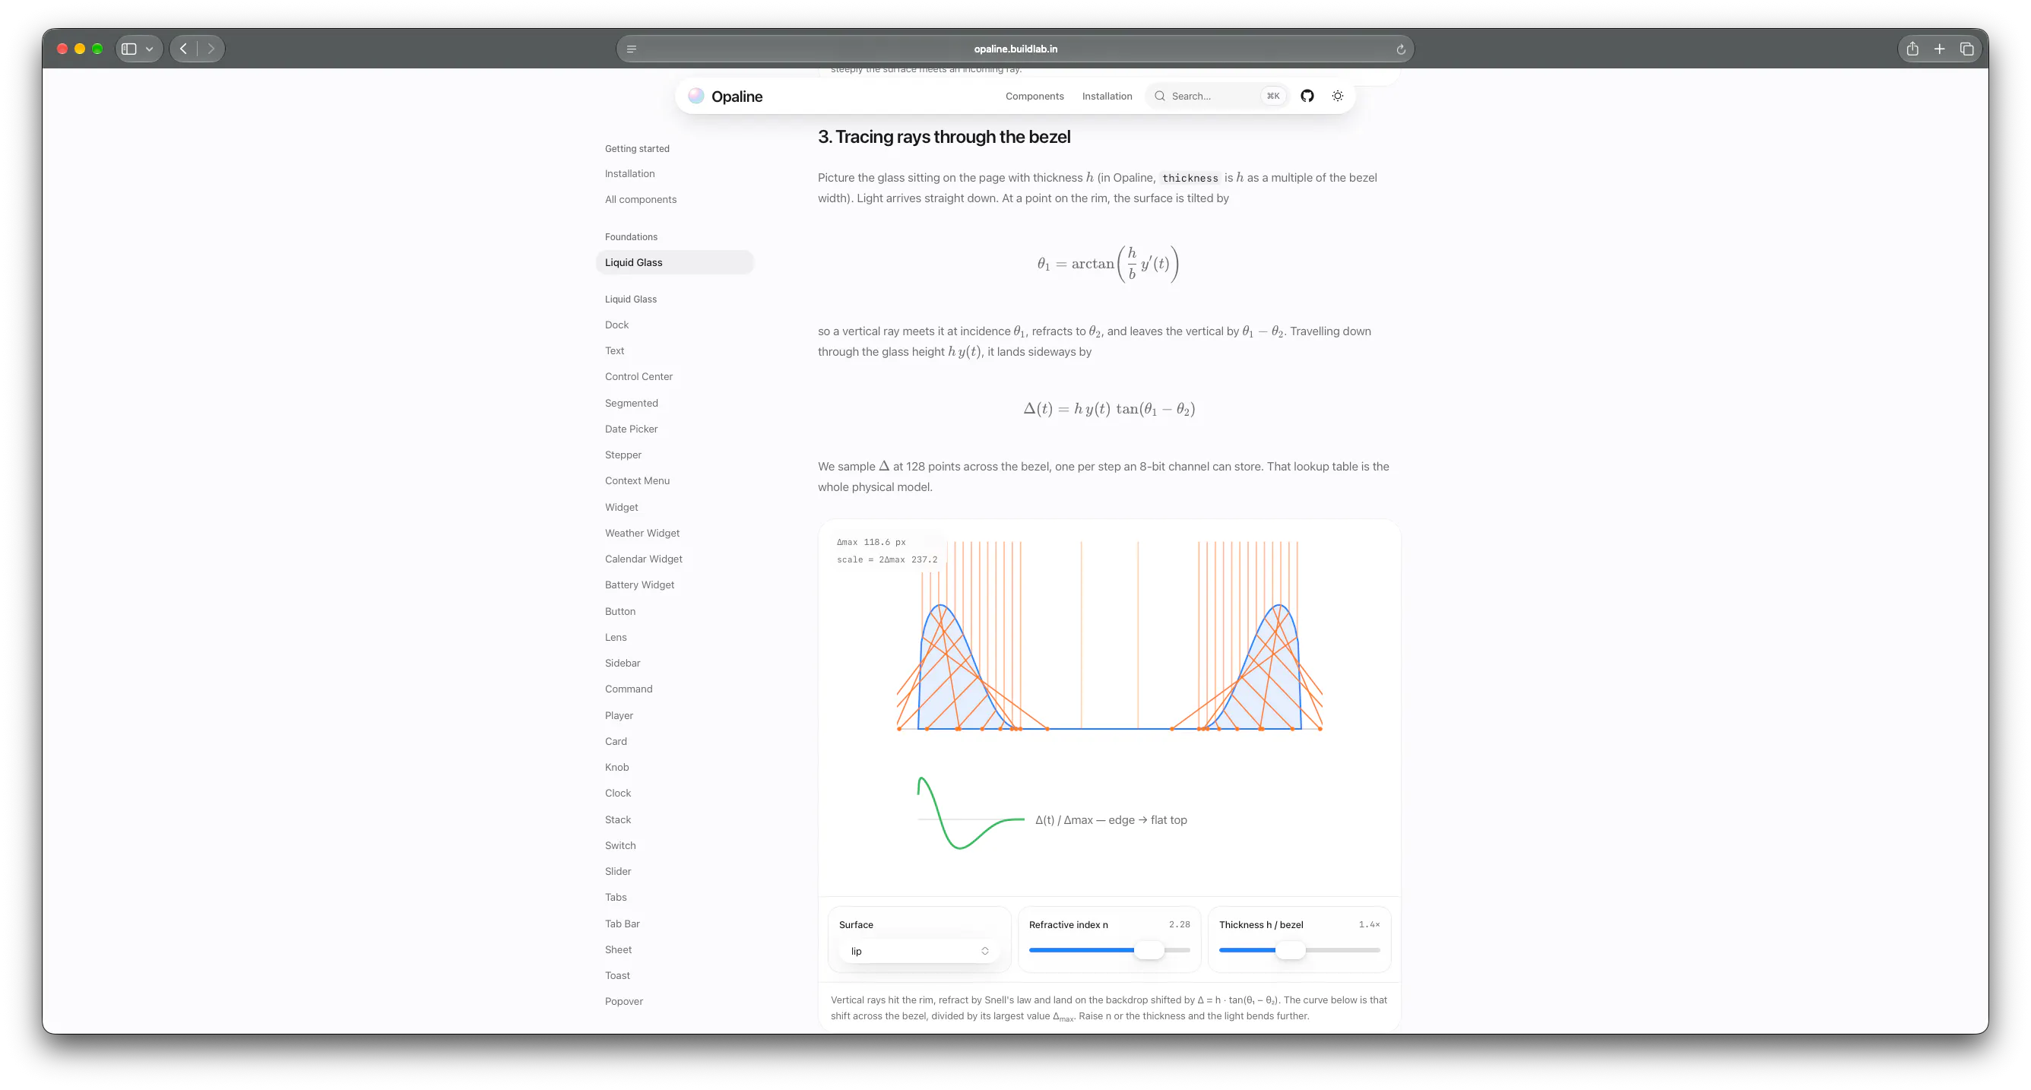Reload the opaline.buildlab.in page
The image size is (2031, 1090).
pyautogui.click(x=1400, y=49)
